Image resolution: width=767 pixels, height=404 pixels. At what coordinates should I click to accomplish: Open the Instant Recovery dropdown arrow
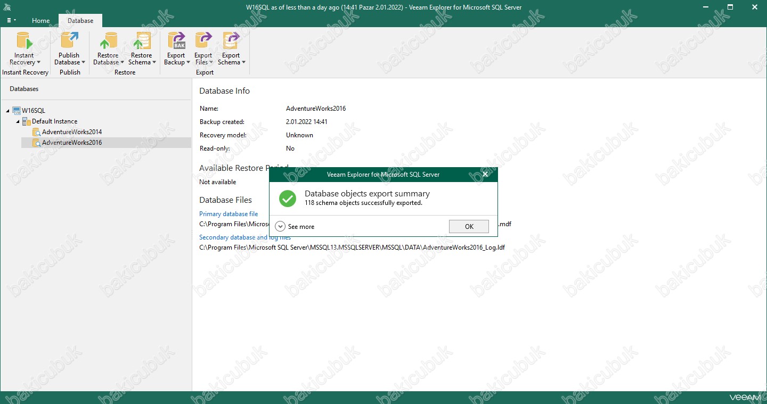point(38,63)
